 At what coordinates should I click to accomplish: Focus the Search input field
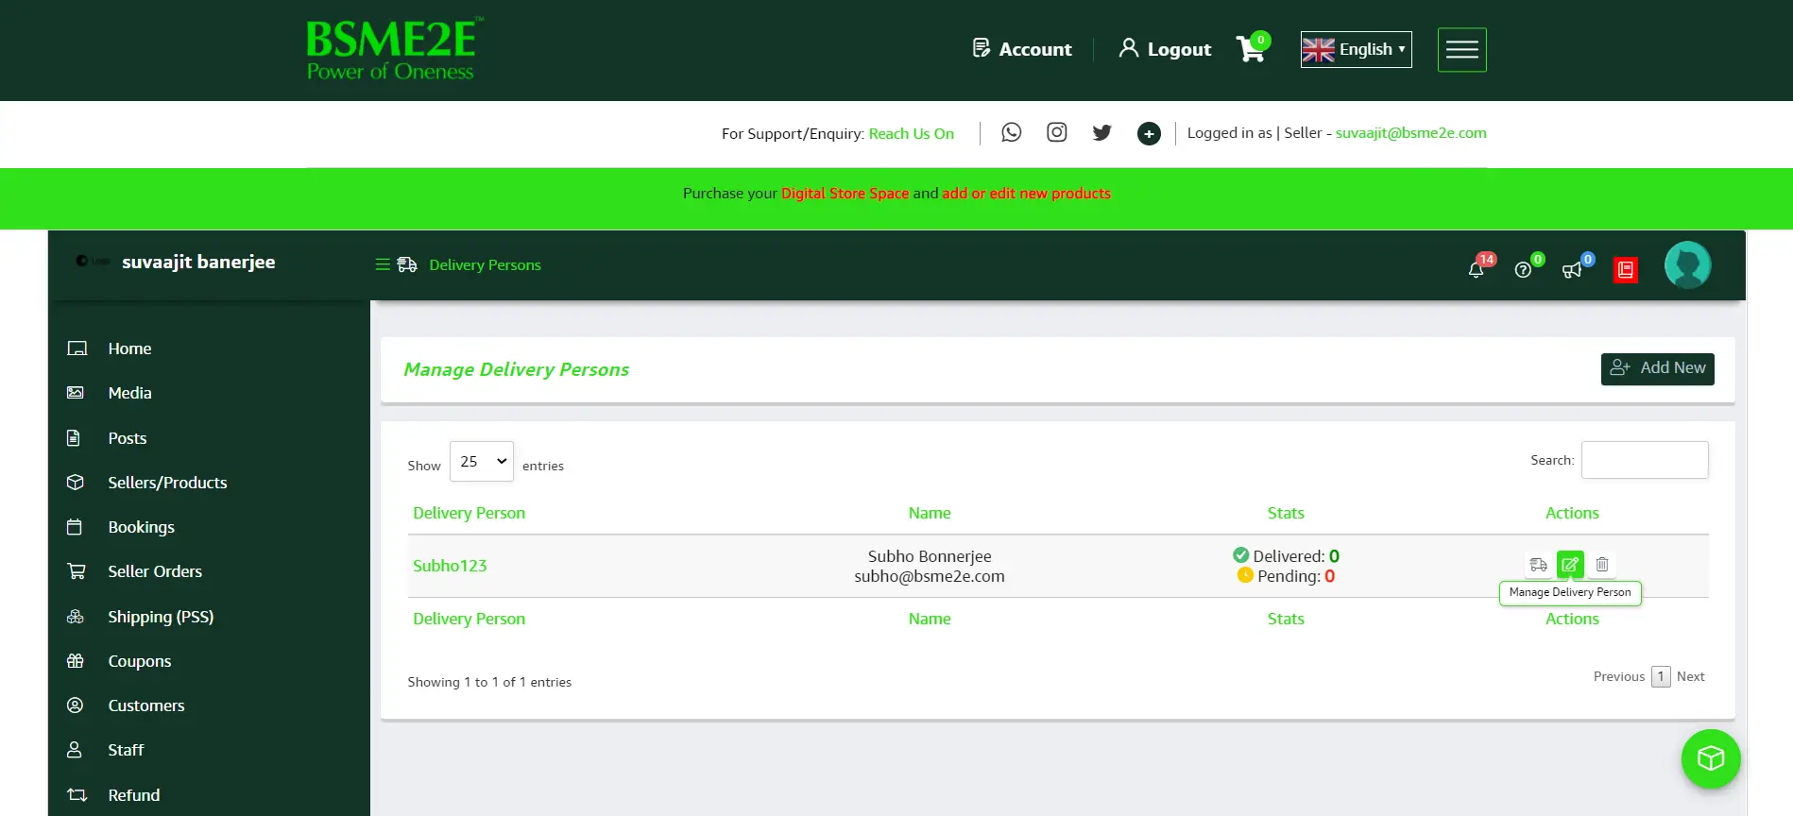pos(1645,460)
